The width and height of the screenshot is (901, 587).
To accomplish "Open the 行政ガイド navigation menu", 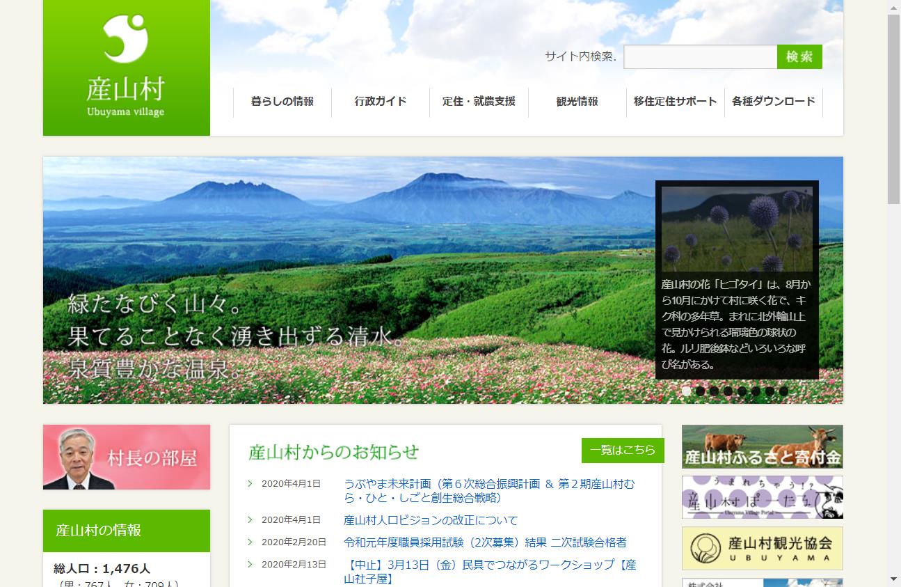I will [x=381, y=102].
